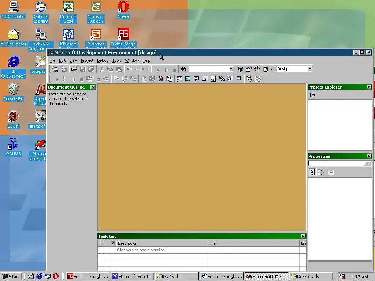Switch to My Webs taskbar button
The height and width of the screenshot is (281, 375).
pos(177,277)
